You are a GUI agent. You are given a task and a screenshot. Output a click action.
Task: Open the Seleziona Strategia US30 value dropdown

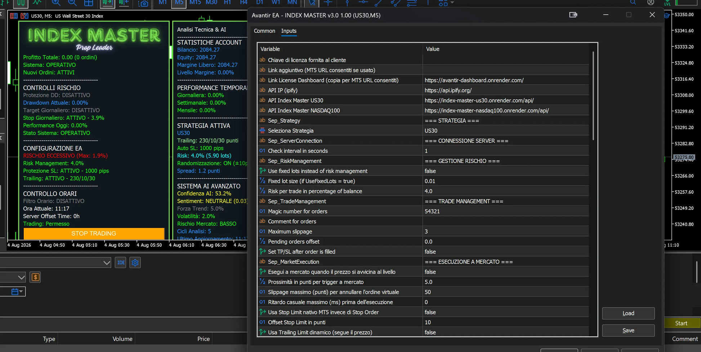click(506, 131)
